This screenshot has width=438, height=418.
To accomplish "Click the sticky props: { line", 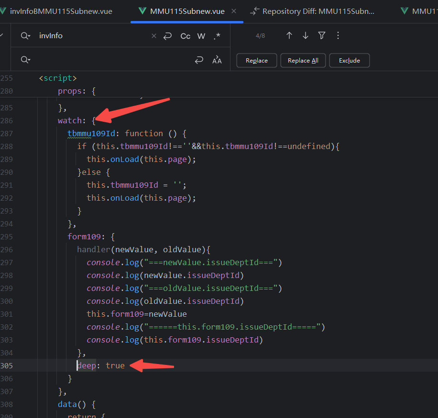I will click(77, 91).
